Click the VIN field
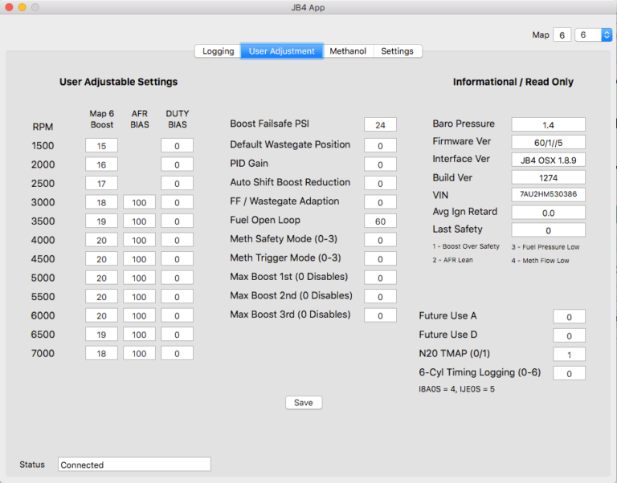The image size is (617, 483). 548,195
